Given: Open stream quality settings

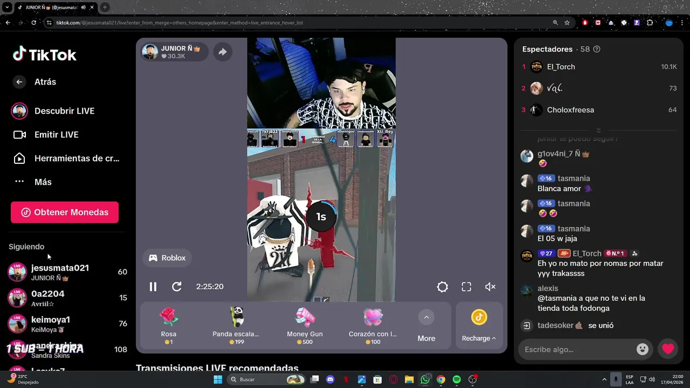Looking at the screenshot, I should [443, 287].
